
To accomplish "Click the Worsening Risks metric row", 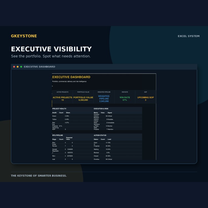I will [x=118, y=125].
